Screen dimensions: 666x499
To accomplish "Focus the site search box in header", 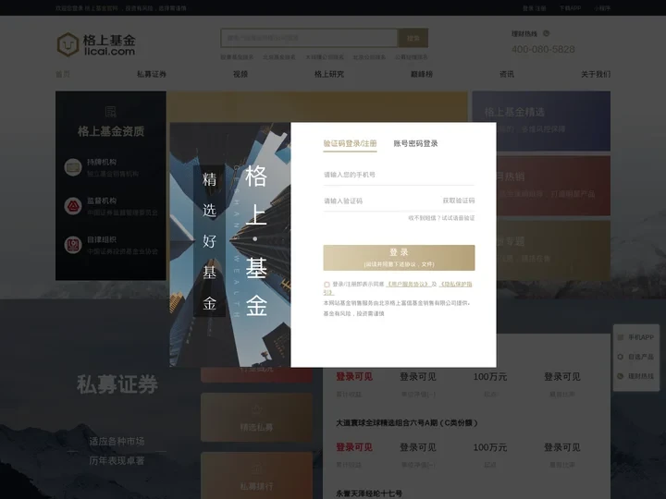I will click(x=309, y=38).
